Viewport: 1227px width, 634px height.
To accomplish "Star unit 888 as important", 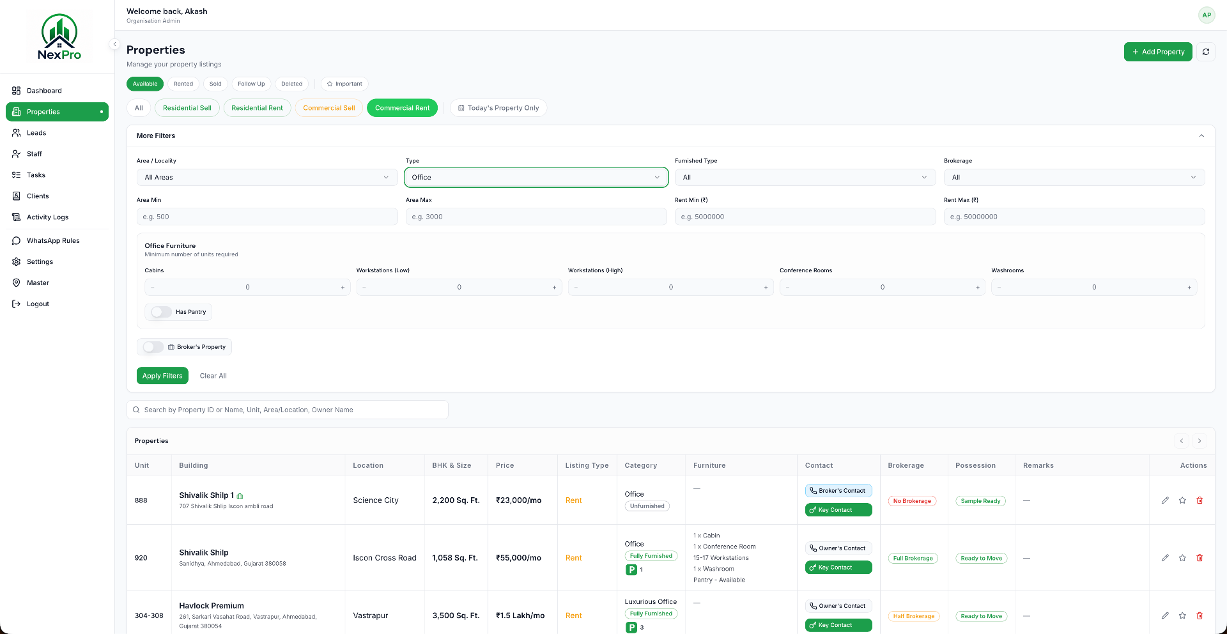I will pyautogui.click(x=1182, y=500).
